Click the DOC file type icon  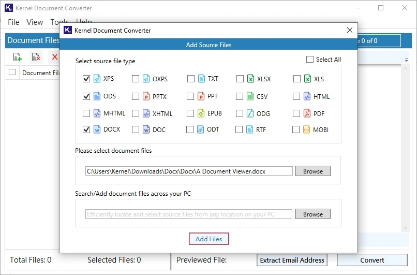coord(146,129)
